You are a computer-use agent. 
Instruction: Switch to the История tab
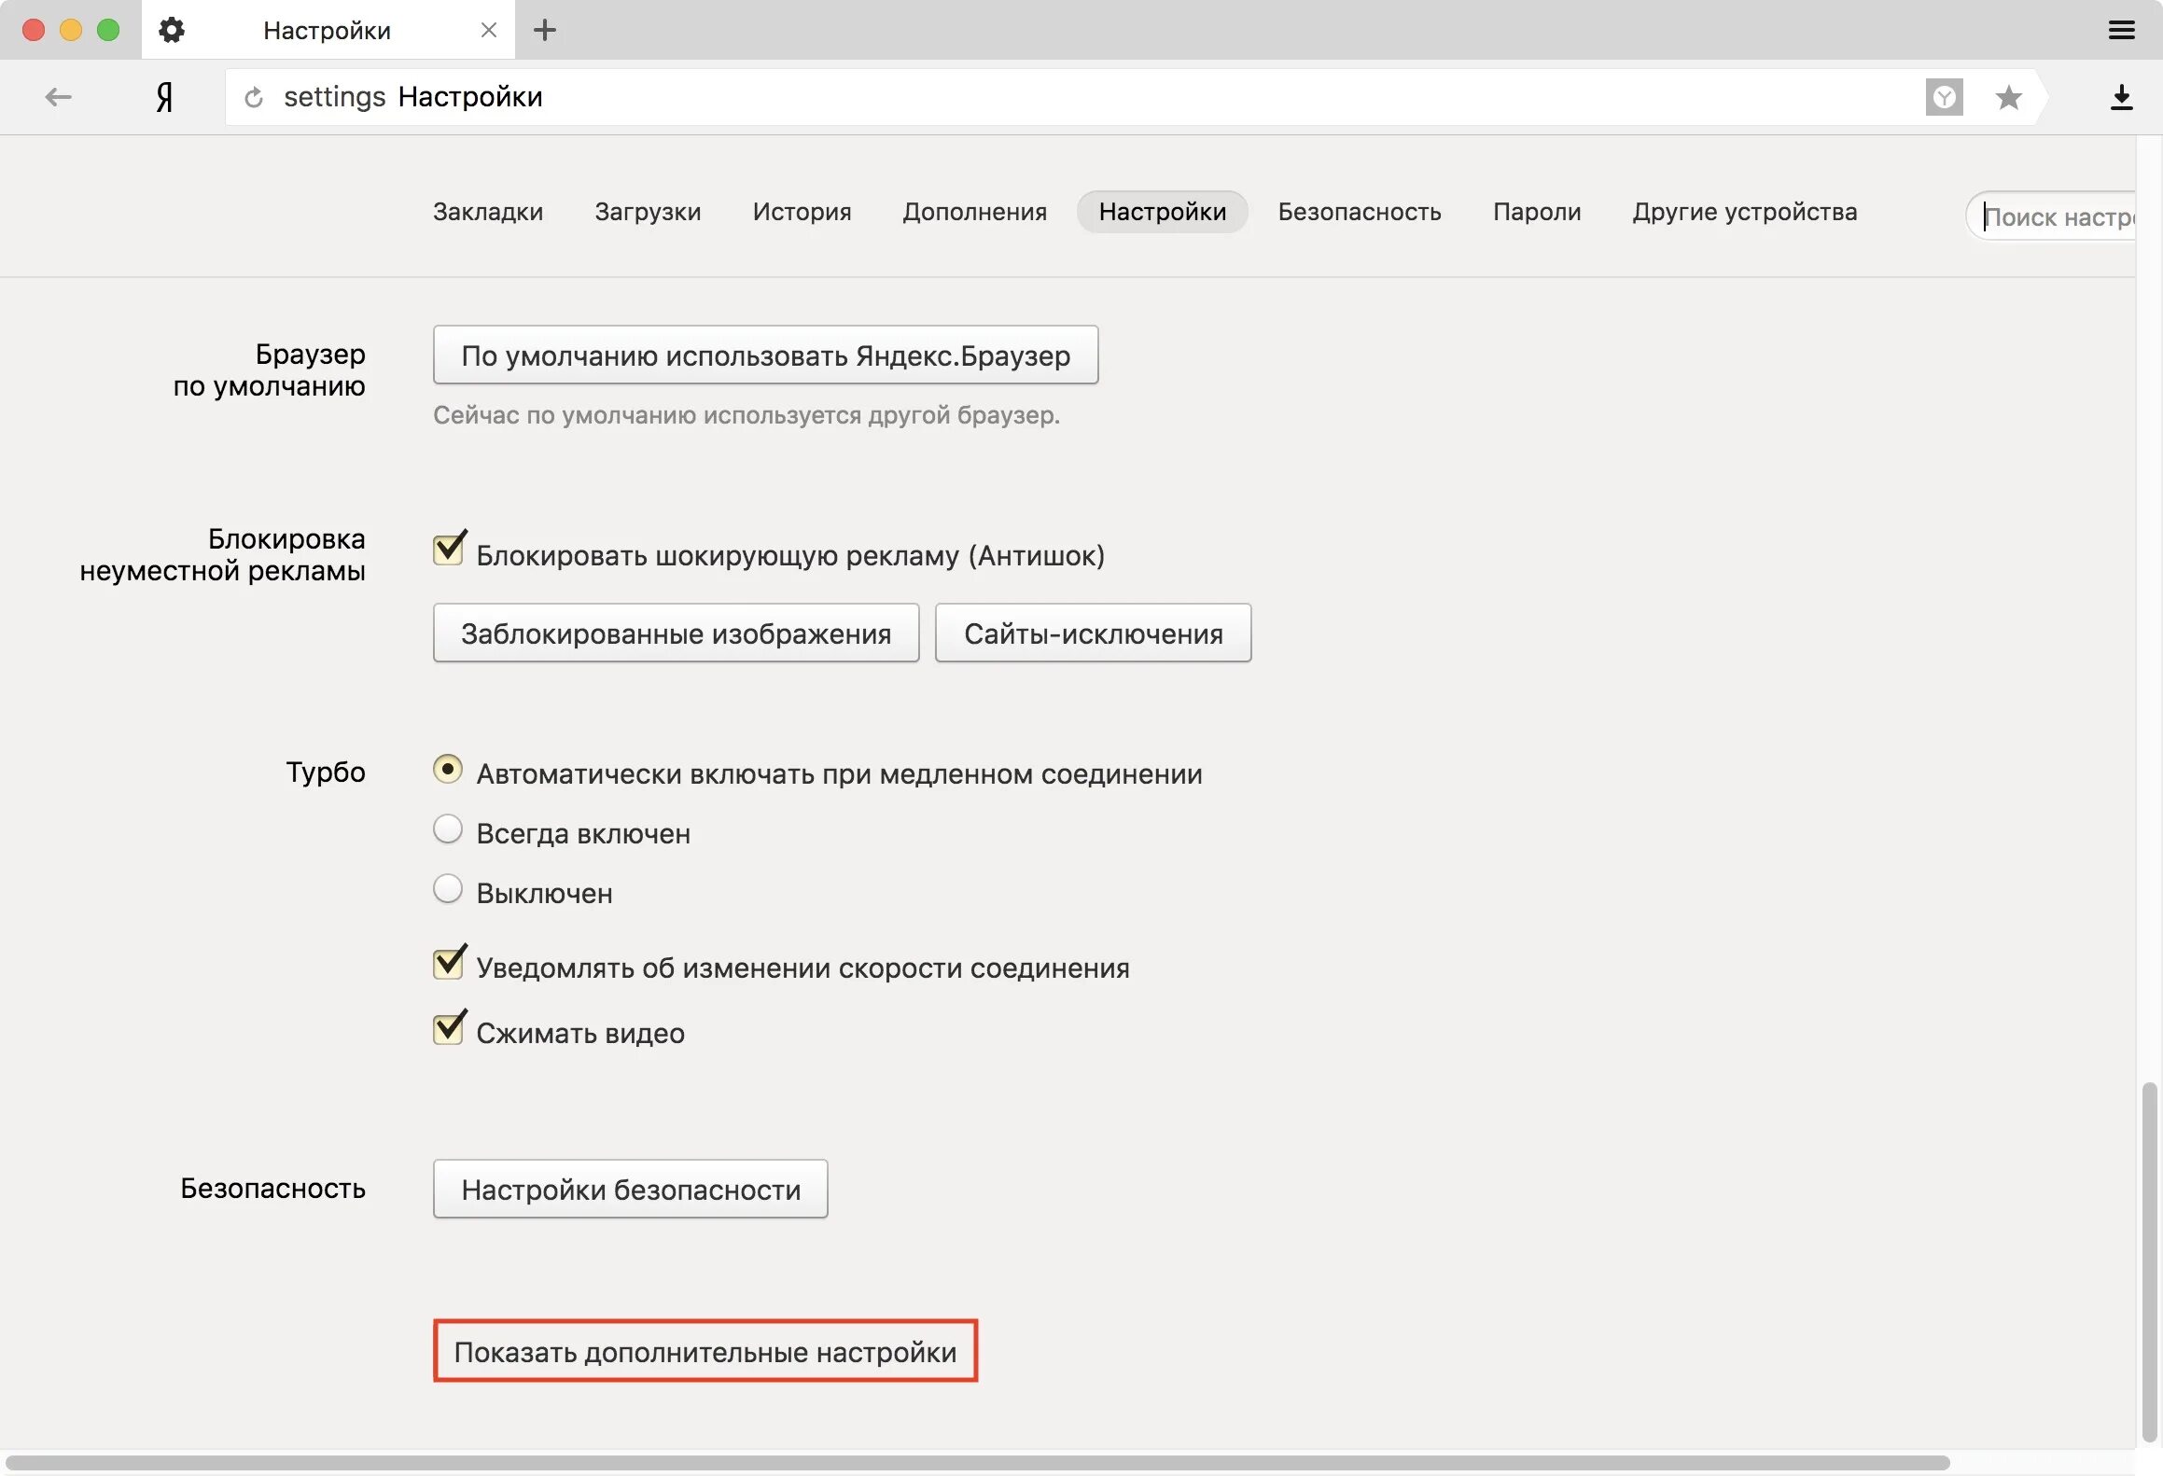click(802, 212)
